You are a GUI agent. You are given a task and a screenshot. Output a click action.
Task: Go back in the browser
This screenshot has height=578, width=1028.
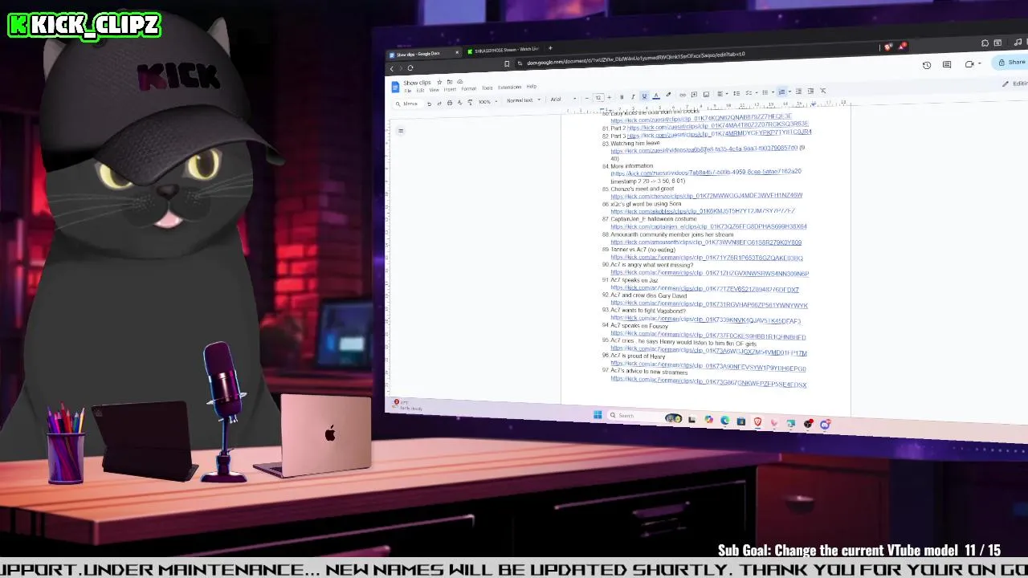click(392, 69)
